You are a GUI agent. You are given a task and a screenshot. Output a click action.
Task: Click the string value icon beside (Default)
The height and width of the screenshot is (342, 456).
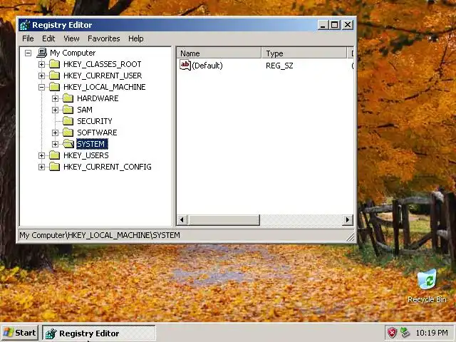(x=185, y=65)
